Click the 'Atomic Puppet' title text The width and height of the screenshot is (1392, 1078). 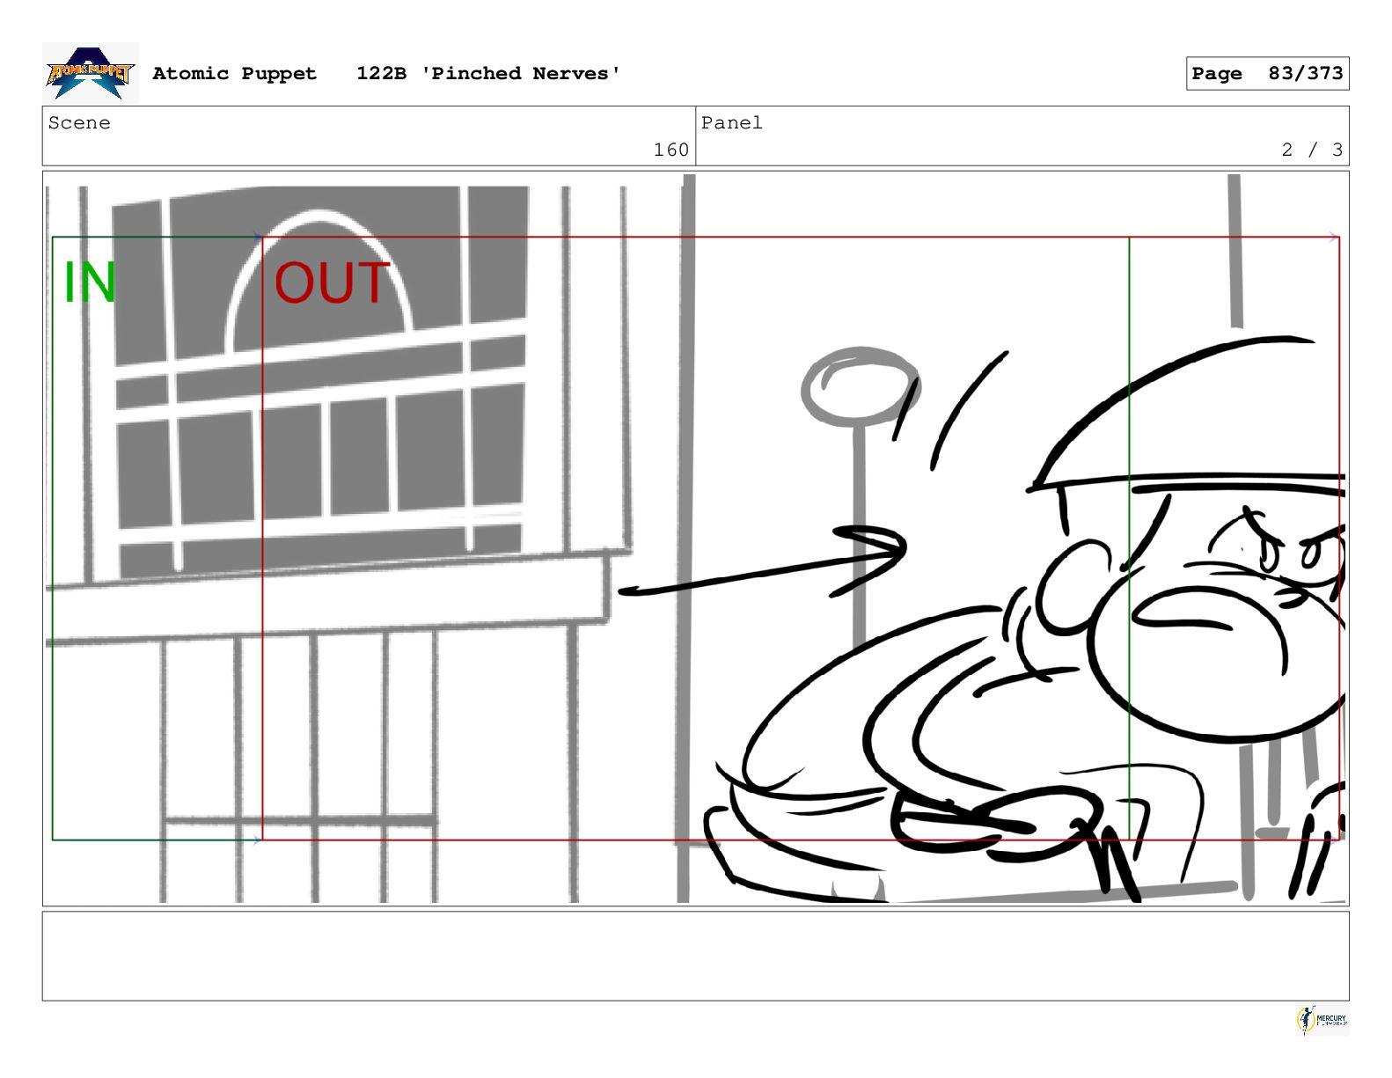click(x=234, y=74)
